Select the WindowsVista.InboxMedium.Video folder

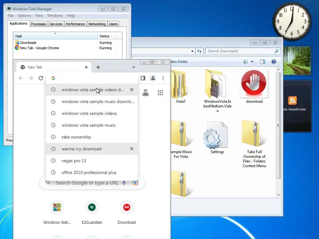(217, 91)
